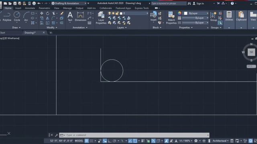Viewport: 257px width, 144px height.
Task: Click the TOP face of the ViewCube
Action: pyautogui.click(x=251, y=52)
